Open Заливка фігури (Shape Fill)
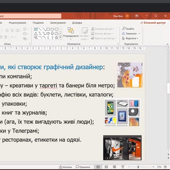 click(102, 29)
